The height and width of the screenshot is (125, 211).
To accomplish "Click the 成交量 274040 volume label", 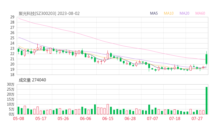I will [32, 80].
